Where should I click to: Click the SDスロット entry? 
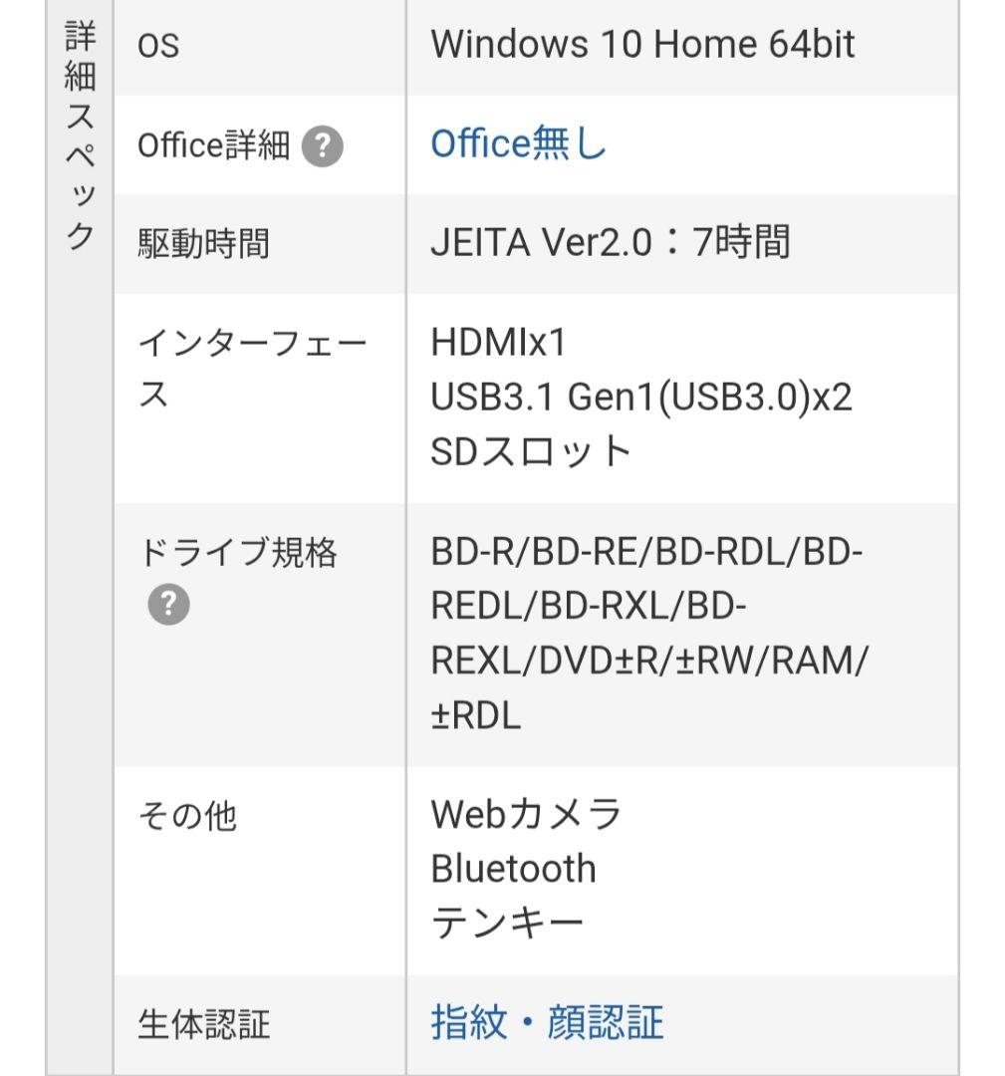[531, 451]
